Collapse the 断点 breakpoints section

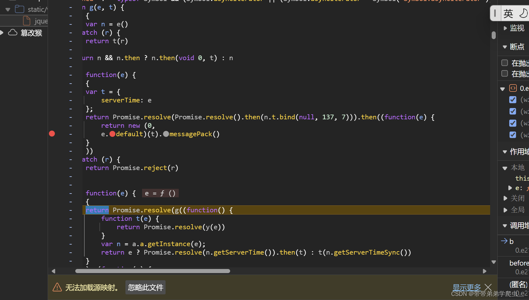(x=505, y=47)
